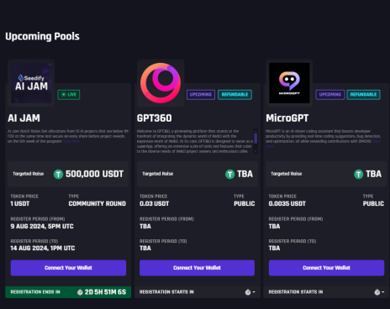Click the timer icon in MicroGPT registration footer
This screenshot has height=309, width=390.
pos(377,292)
